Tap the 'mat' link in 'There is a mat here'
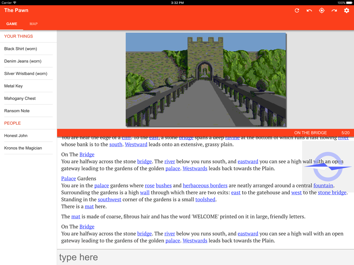 coord(89,206)
